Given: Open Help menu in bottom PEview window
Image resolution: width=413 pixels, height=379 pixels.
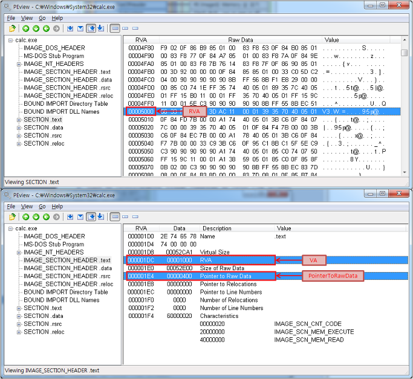Looking at the screenshot, I should 57,207.
